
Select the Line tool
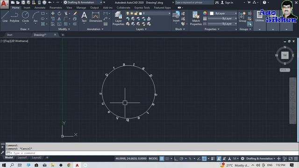[x=5, y=17]
